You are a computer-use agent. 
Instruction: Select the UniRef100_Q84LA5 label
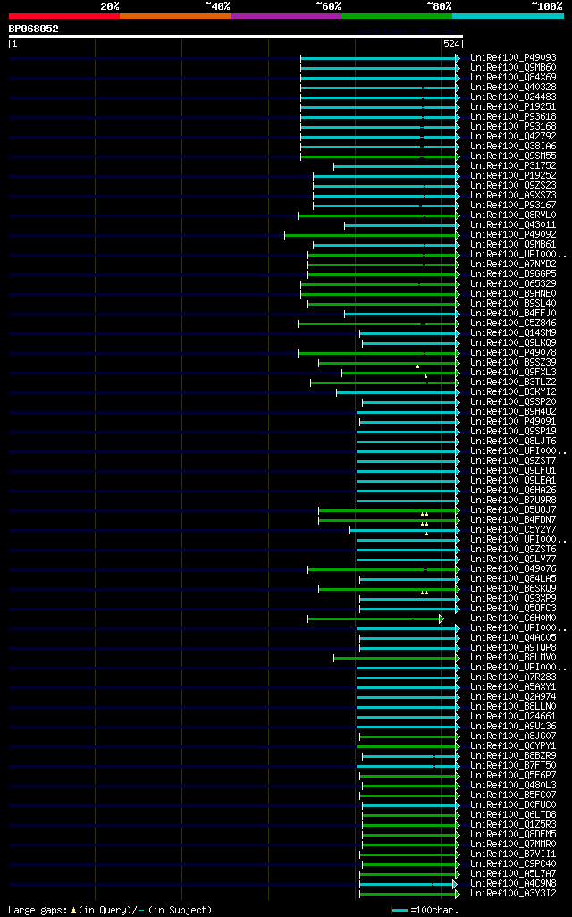pyautogui.click(x=514, y=579)
